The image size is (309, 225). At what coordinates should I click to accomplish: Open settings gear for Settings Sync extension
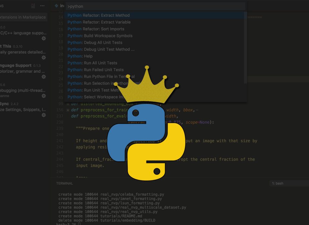tap(44, 115)
